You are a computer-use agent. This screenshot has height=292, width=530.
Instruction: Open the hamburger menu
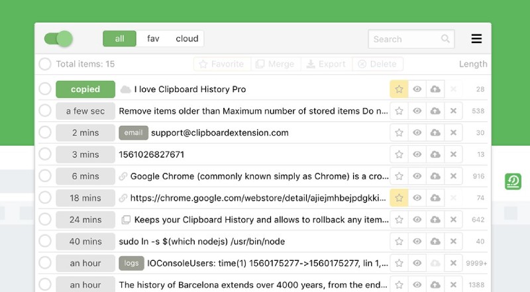point(476,38)
